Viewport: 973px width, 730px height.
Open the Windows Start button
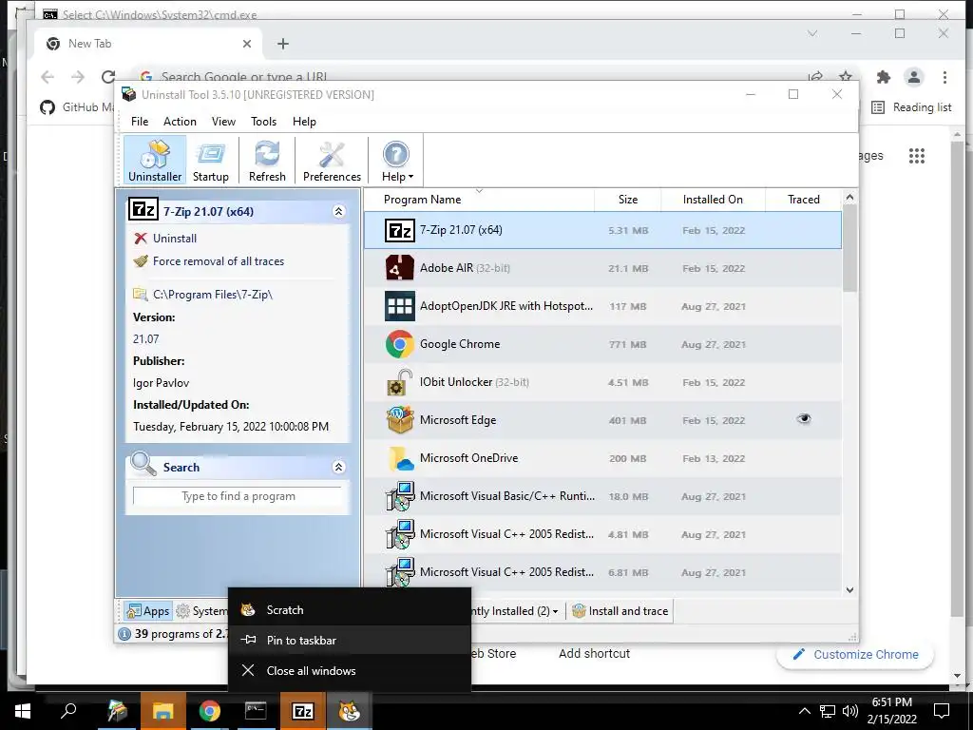coord(23,711)
